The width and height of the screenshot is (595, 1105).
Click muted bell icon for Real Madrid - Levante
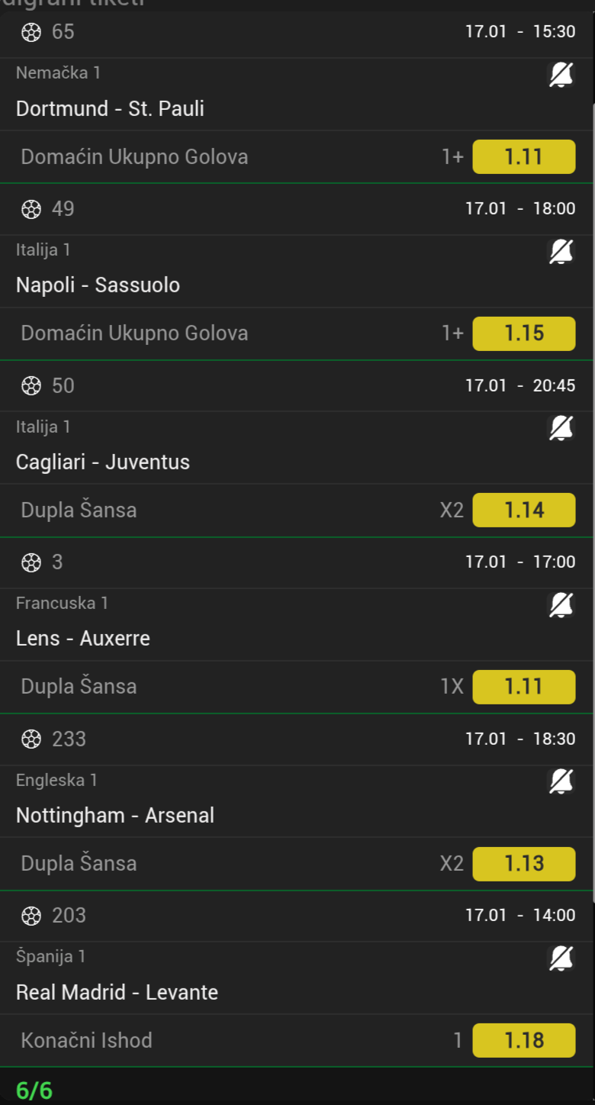coord(561,958)
